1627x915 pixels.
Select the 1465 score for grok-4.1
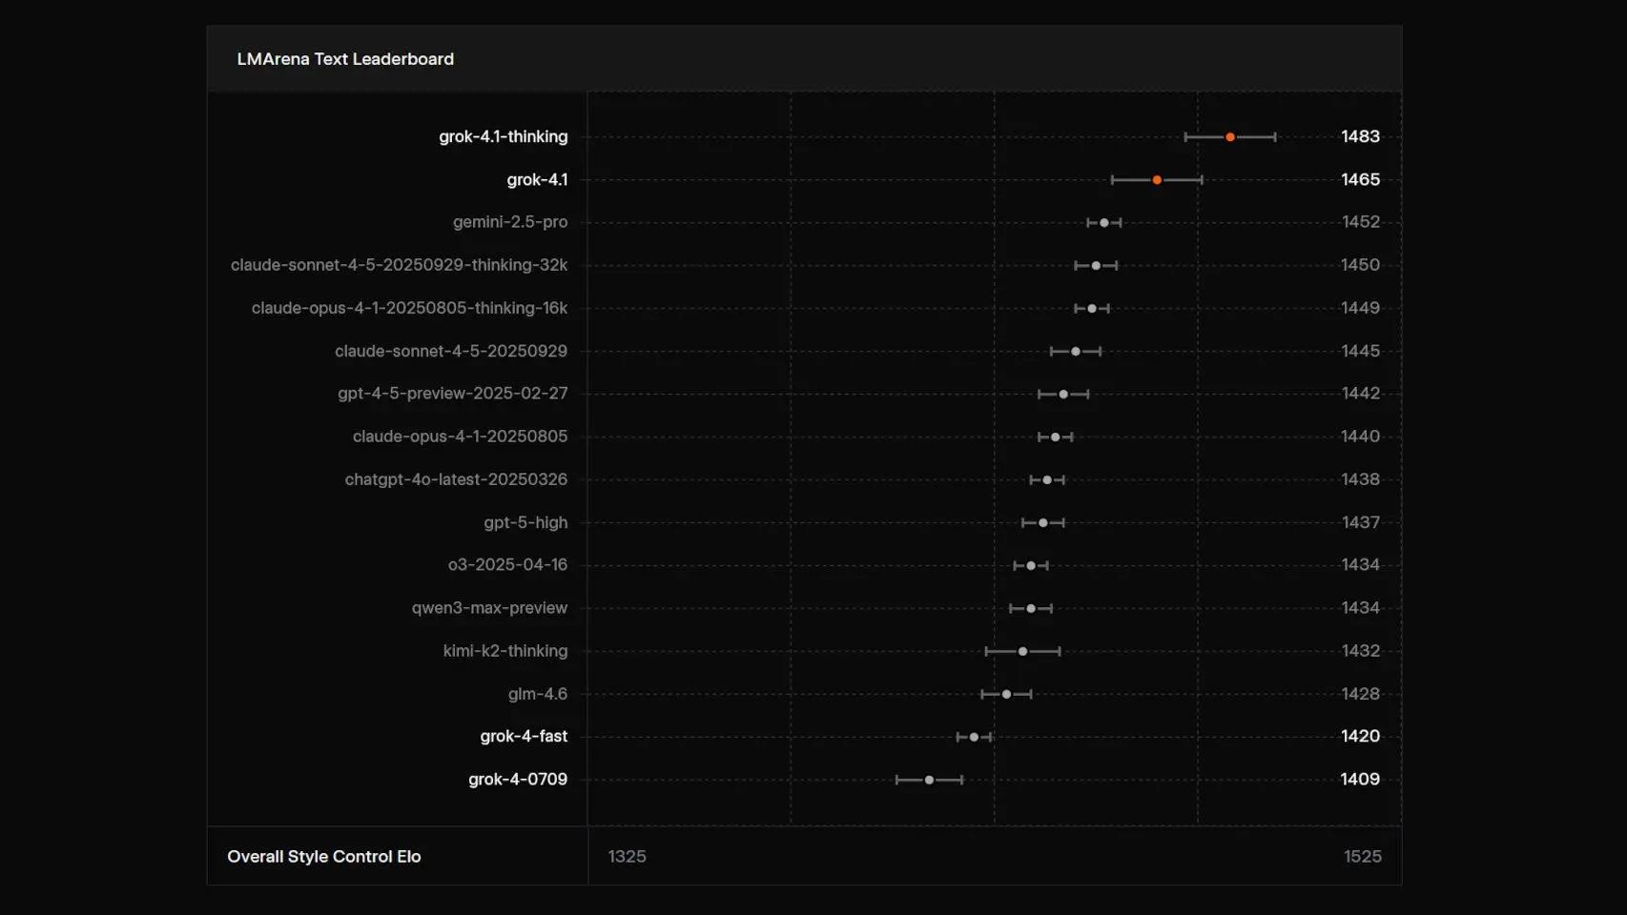click(x=1360, y=180)
